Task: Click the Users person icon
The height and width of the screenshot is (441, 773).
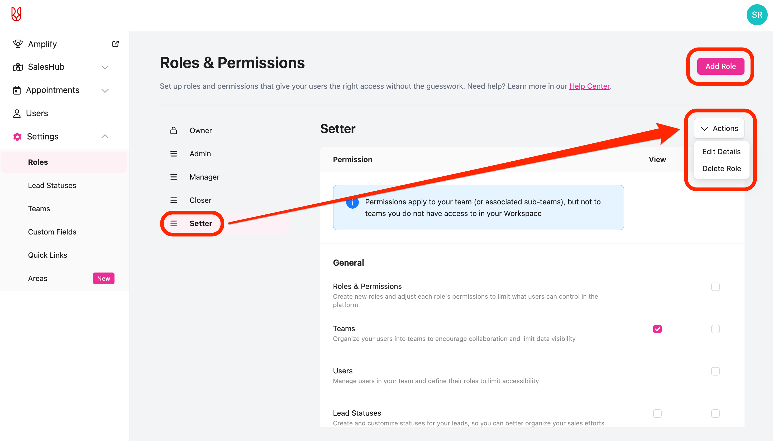Action: click(17, 113)
